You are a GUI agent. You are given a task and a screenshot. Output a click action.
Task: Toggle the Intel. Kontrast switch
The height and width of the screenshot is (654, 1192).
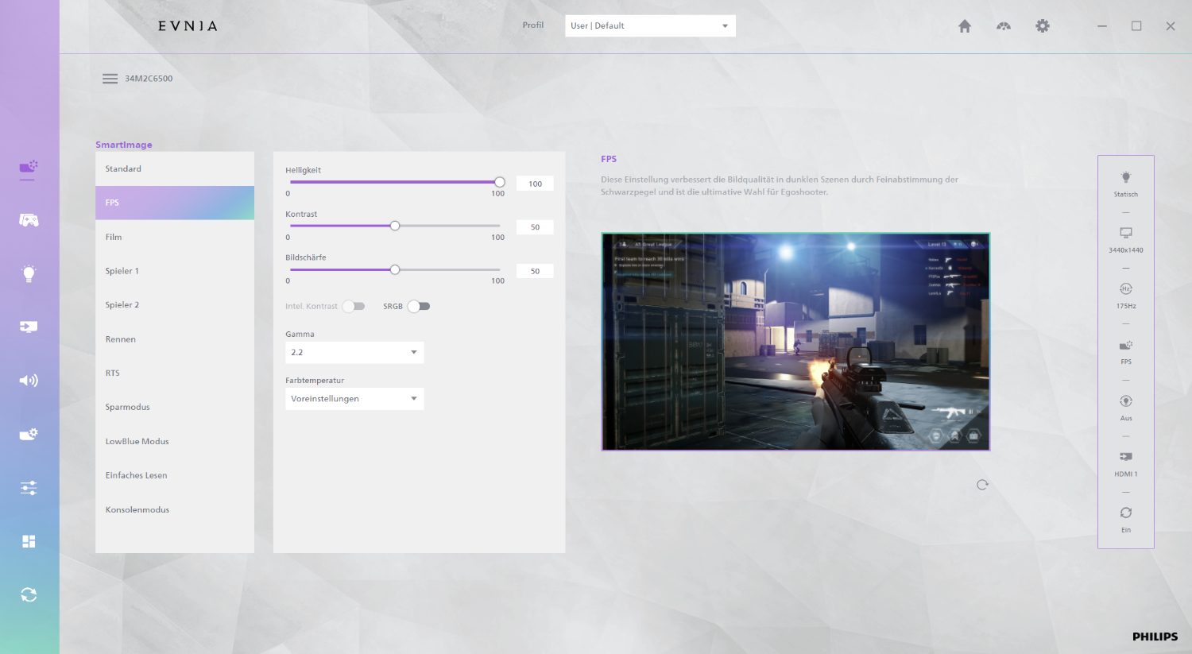(x=354, y=306)
